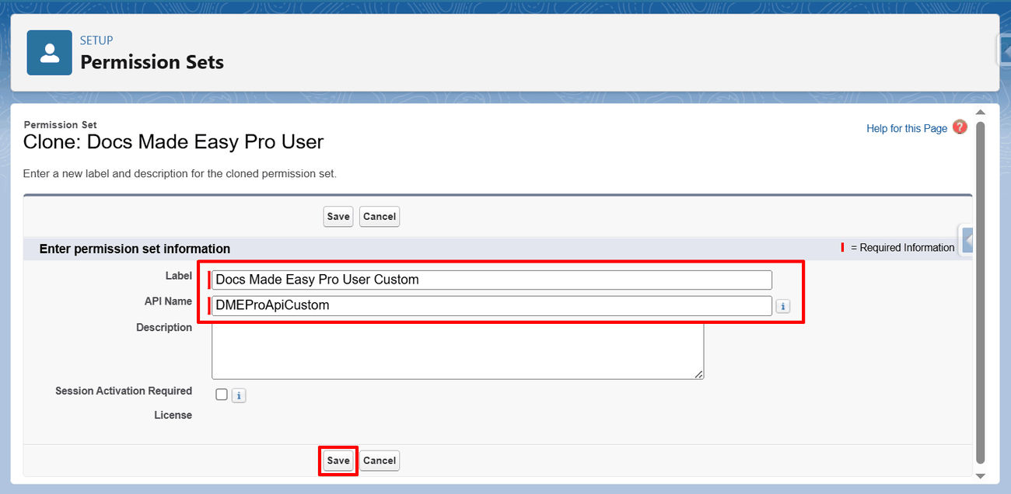
Task: Show info icon beside Session Activation Required
Action: point(239,395)
